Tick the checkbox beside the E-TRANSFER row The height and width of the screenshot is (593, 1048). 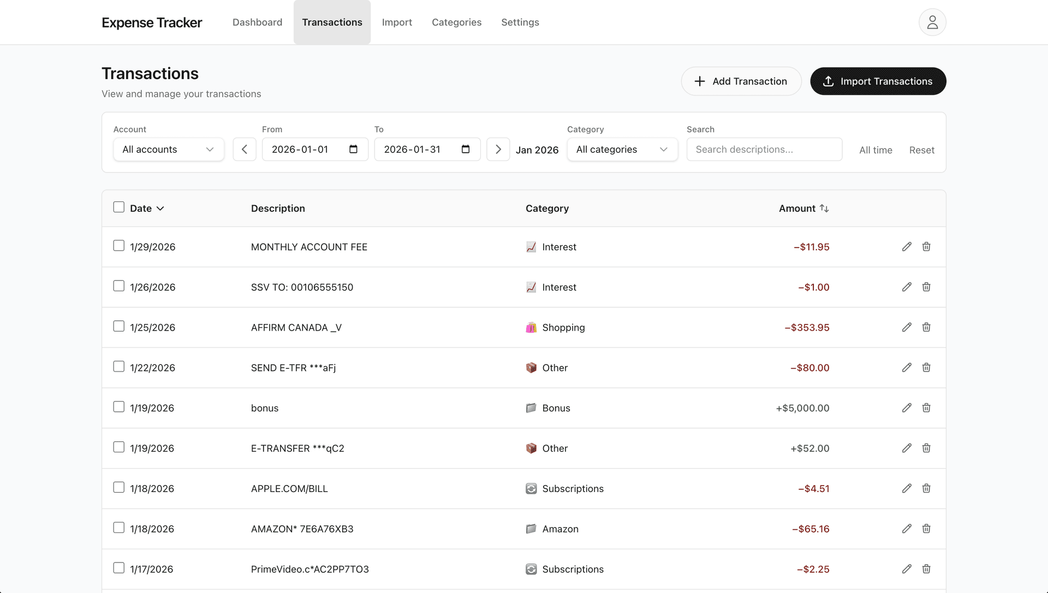pos(118,447)
